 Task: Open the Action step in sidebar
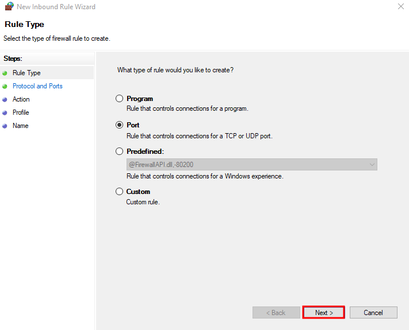[x=21, y=99]
